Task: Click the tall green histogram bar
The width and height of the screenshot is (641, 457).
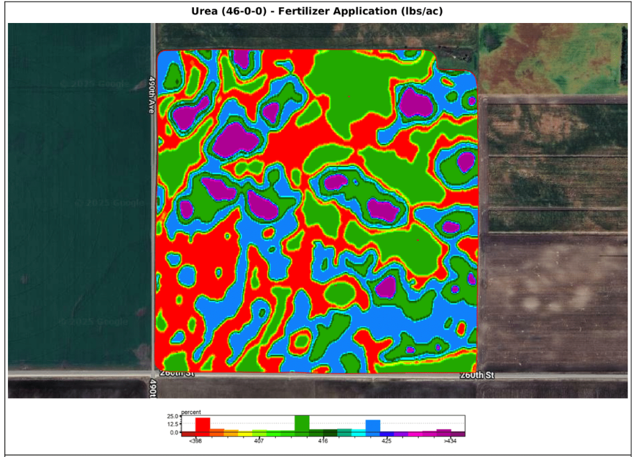Action: pos(302,423)
